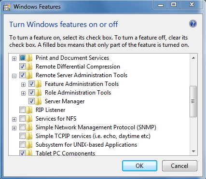Expand Services for NFS node

14,119
